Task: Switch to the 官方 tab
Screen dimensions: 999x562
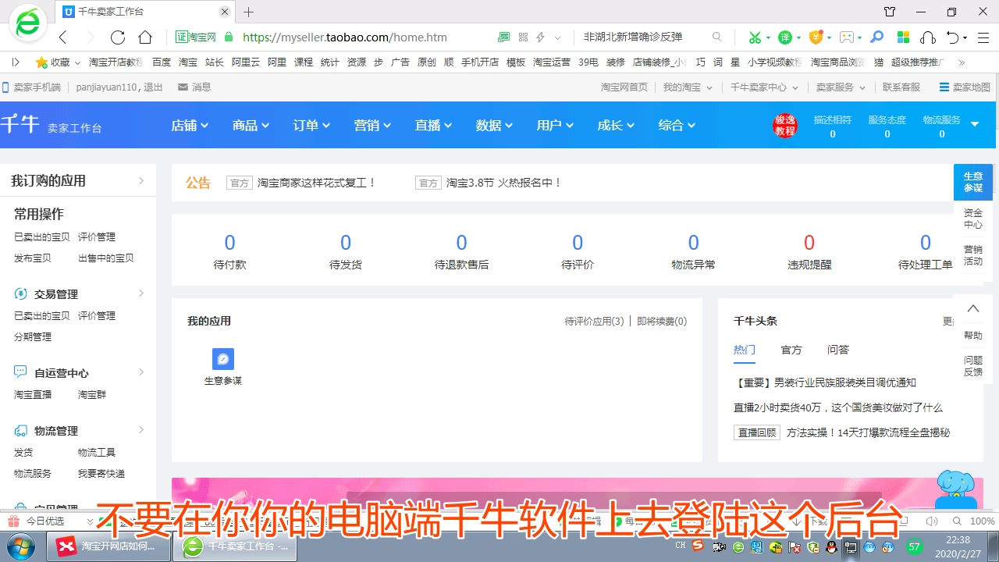Action: point(791,350)
